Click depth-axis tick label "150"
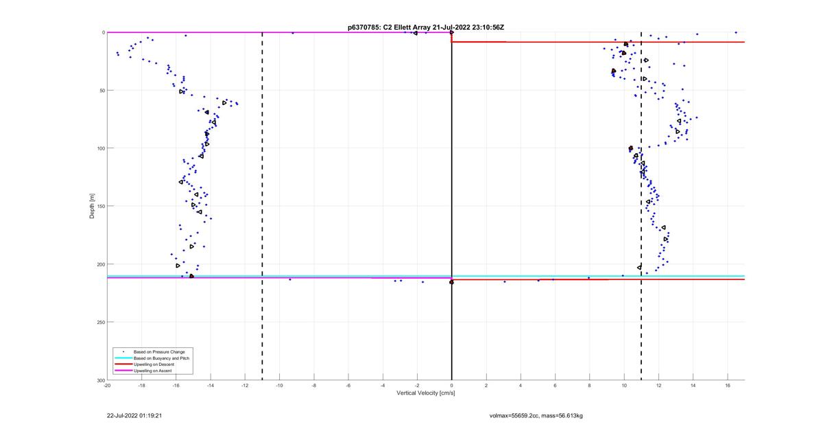The height and width of the screenshot is (427, 823). tap(100, 206)
